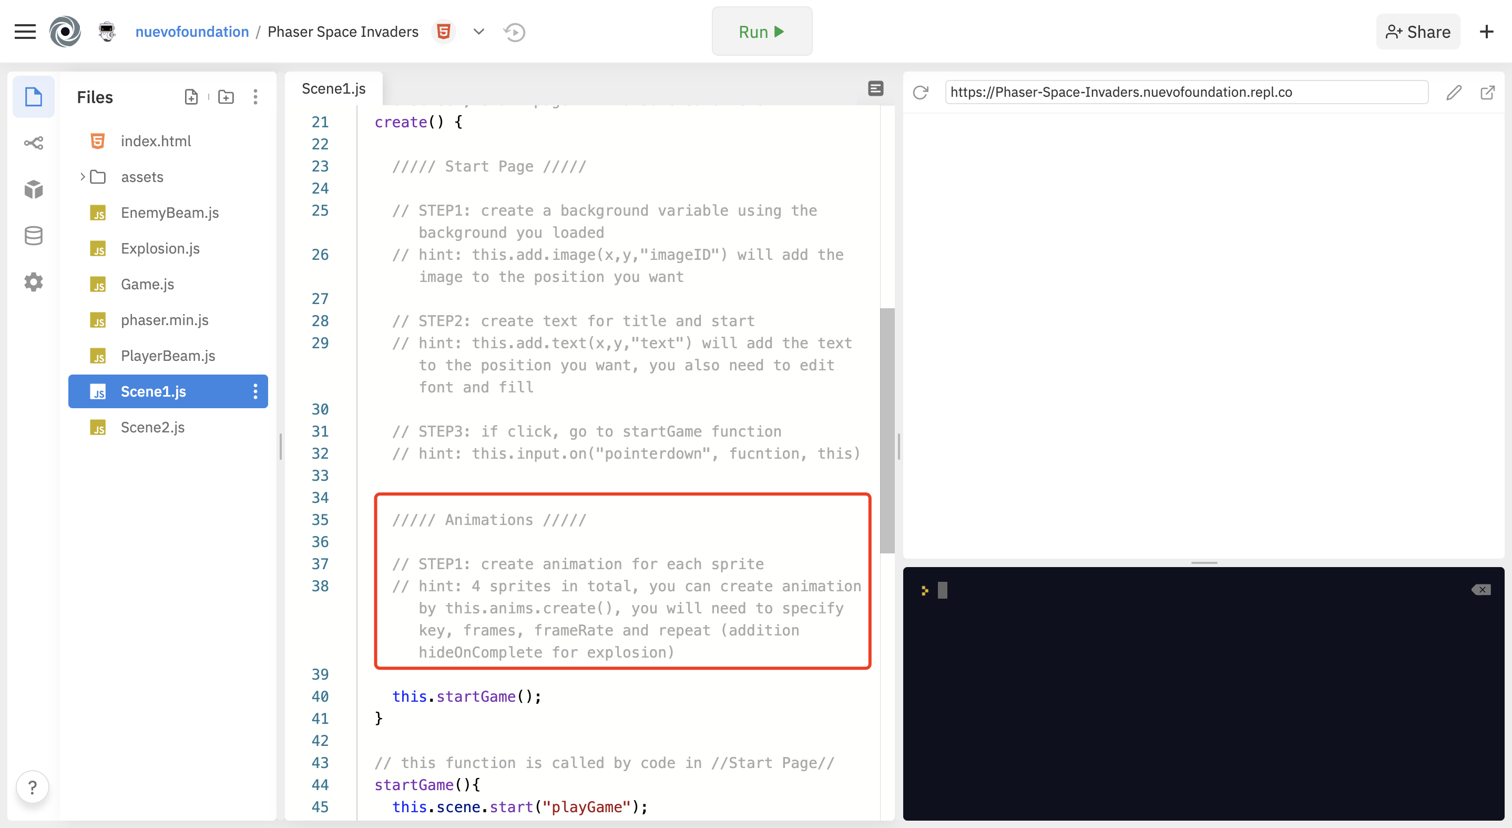Open Scene2.js in the file tree

tap(152, 427)
